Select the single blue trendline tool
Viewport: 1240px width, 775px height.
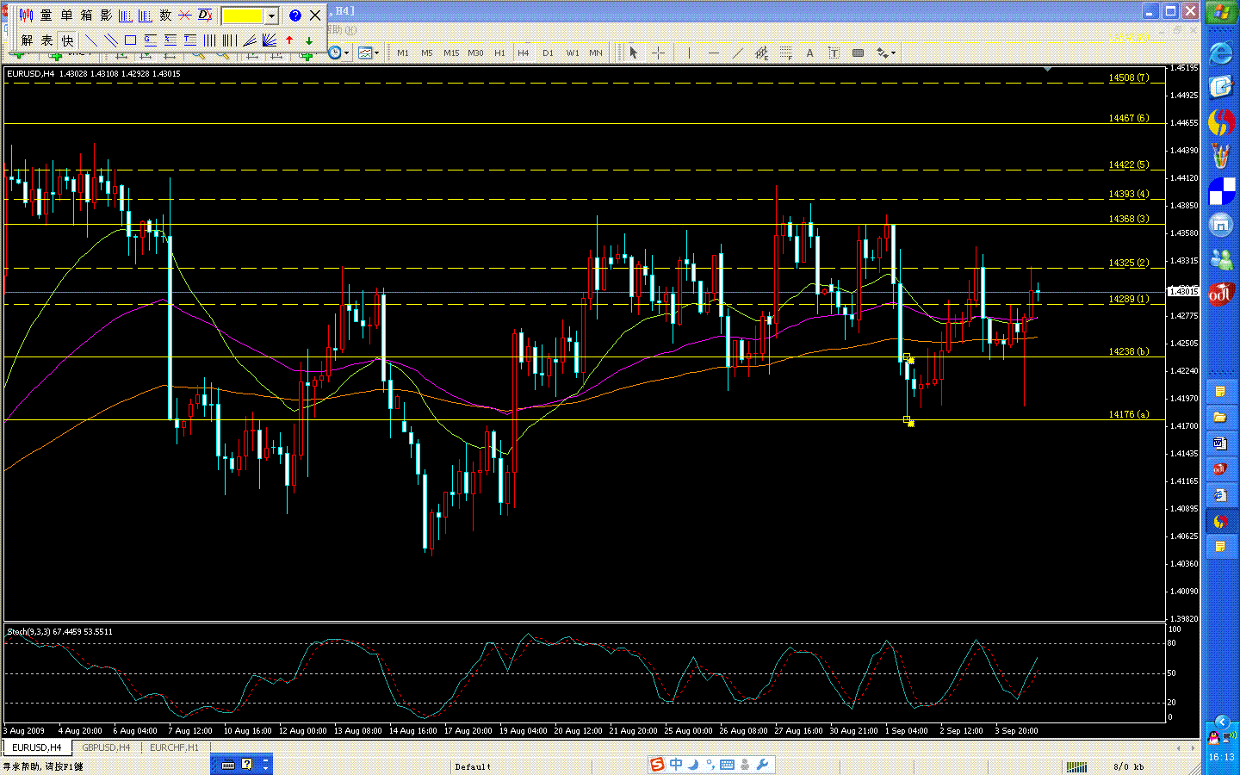(x=90, y=40)
